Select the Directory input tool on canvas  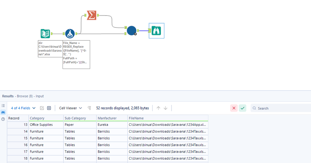(45, 33)
